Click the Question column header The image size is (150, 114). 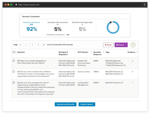[x=21, y=52]
